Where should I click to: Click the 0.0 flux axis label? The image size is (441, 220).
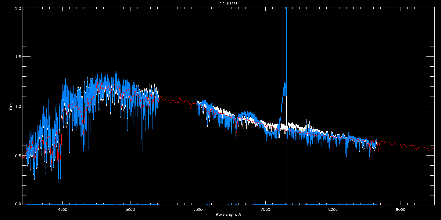coord(18,203)
